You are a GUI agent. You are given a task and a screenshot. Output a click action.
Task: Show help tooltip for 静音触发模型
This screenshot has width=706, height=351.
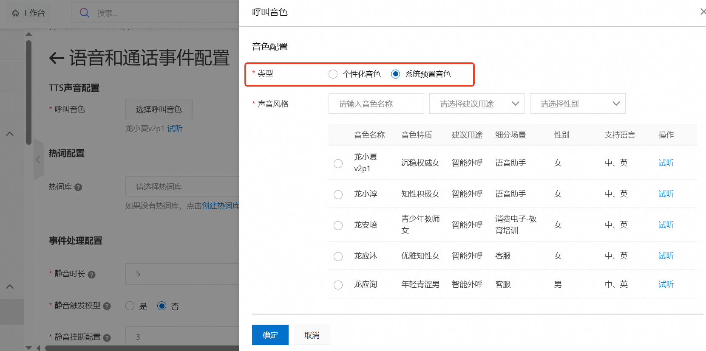tap(107, 306)
